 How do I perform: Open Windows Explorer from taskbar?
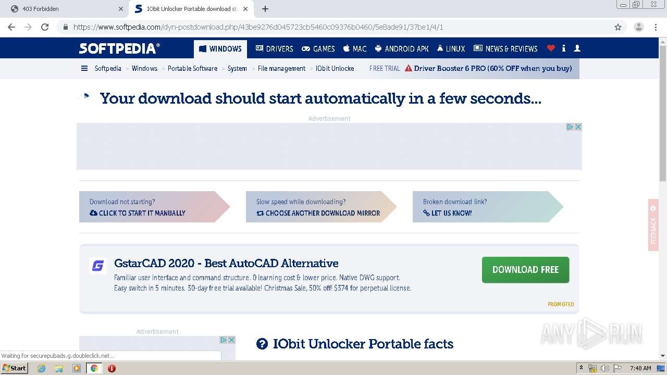tap(59, 368)
